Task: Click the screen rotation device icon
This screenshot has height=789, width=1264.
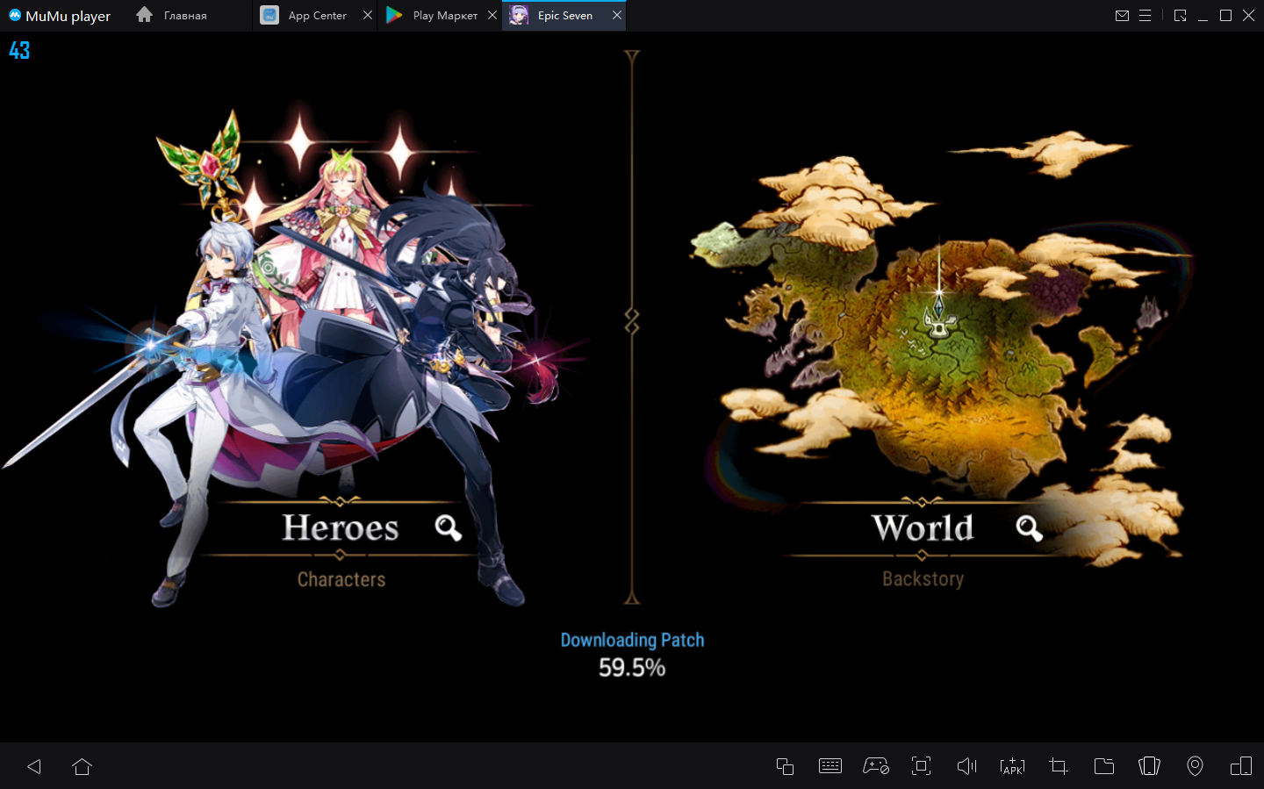Action: (x=1241, y=766)
